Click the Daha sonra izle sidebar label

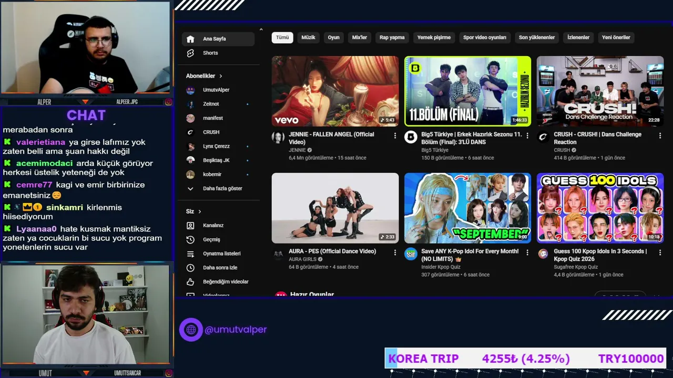tap(220, 268)
